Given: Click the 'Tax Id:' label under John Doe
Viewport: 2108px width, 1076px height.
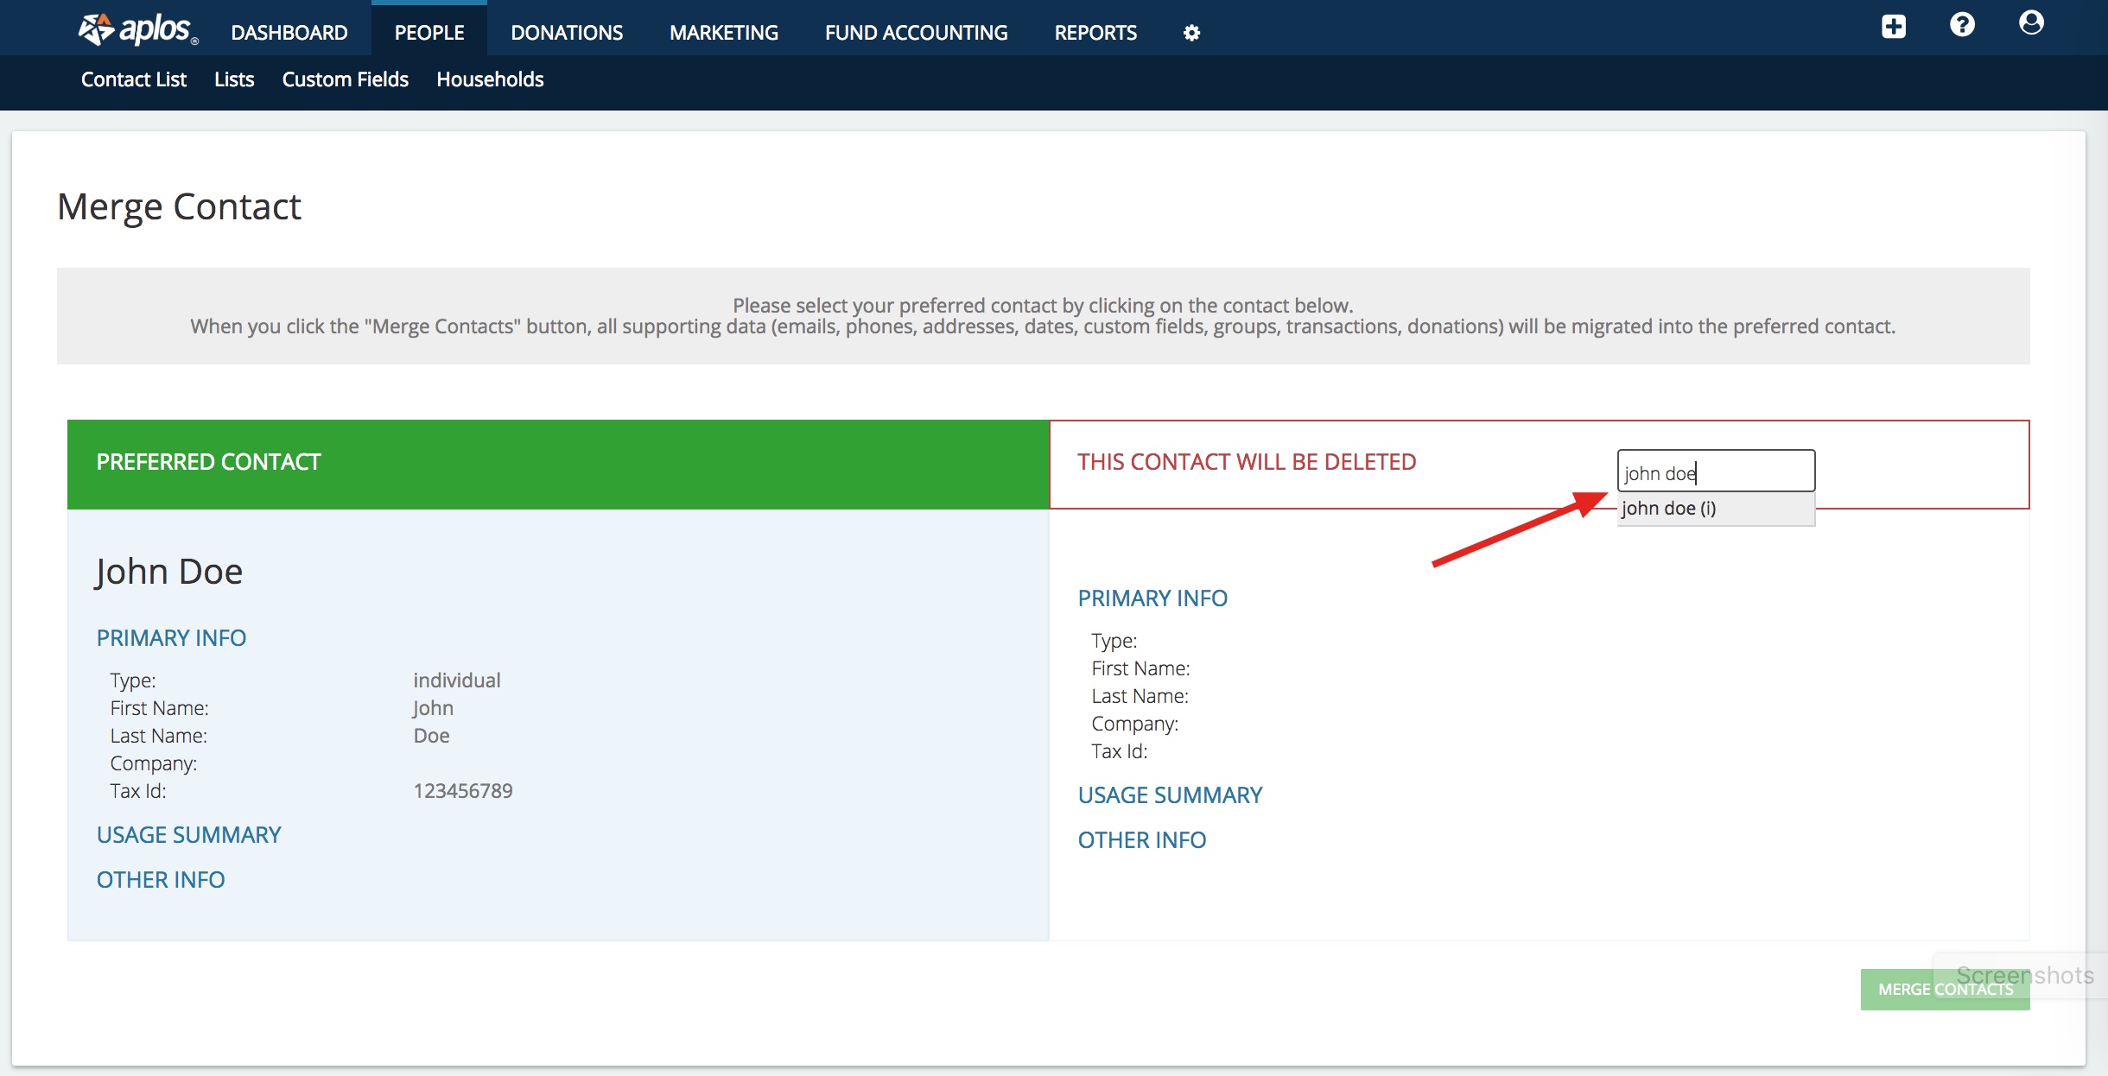Looking at the screenshot, I should 138,791.
